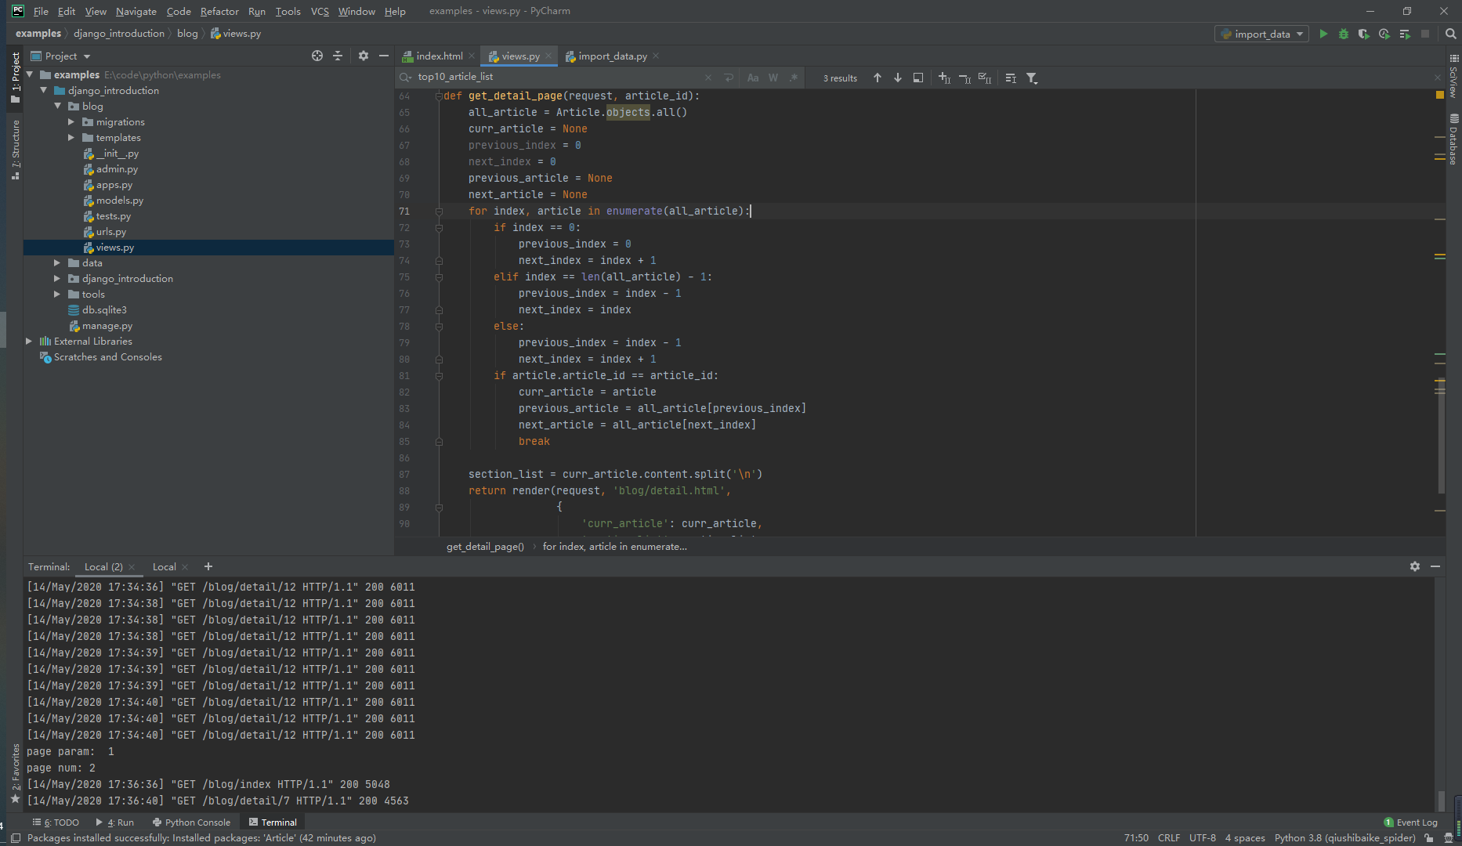
Task: Switch to the index.html tab
Action: coord(438,56)
